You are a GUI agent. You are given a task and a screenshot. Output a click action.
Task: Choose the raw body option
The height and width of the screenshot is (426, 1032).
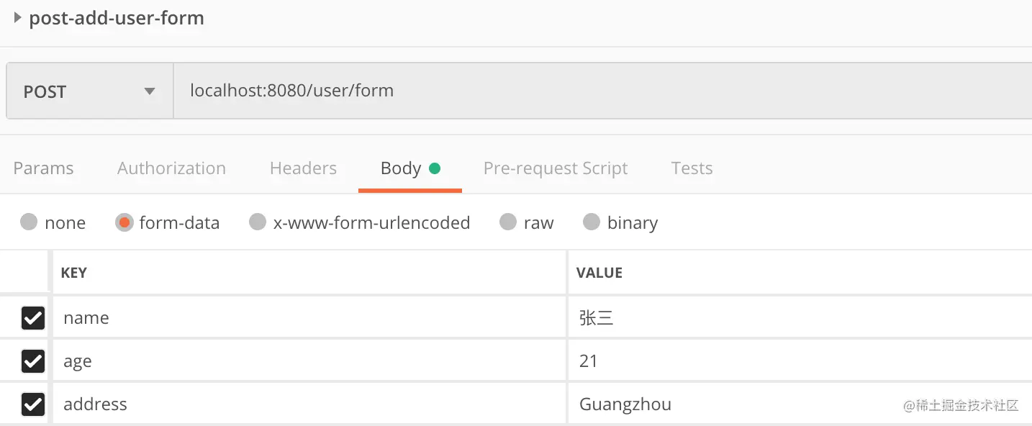[x=508, y=222]
